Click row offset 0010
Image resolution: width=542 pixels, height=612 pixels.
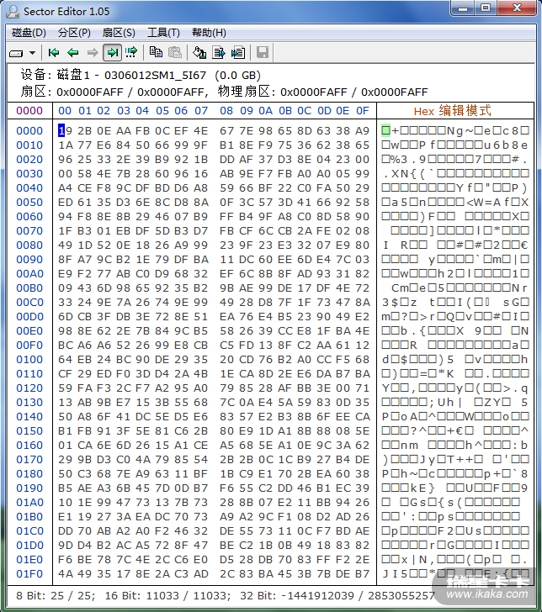pyautogui.click(x=29, y=145)
